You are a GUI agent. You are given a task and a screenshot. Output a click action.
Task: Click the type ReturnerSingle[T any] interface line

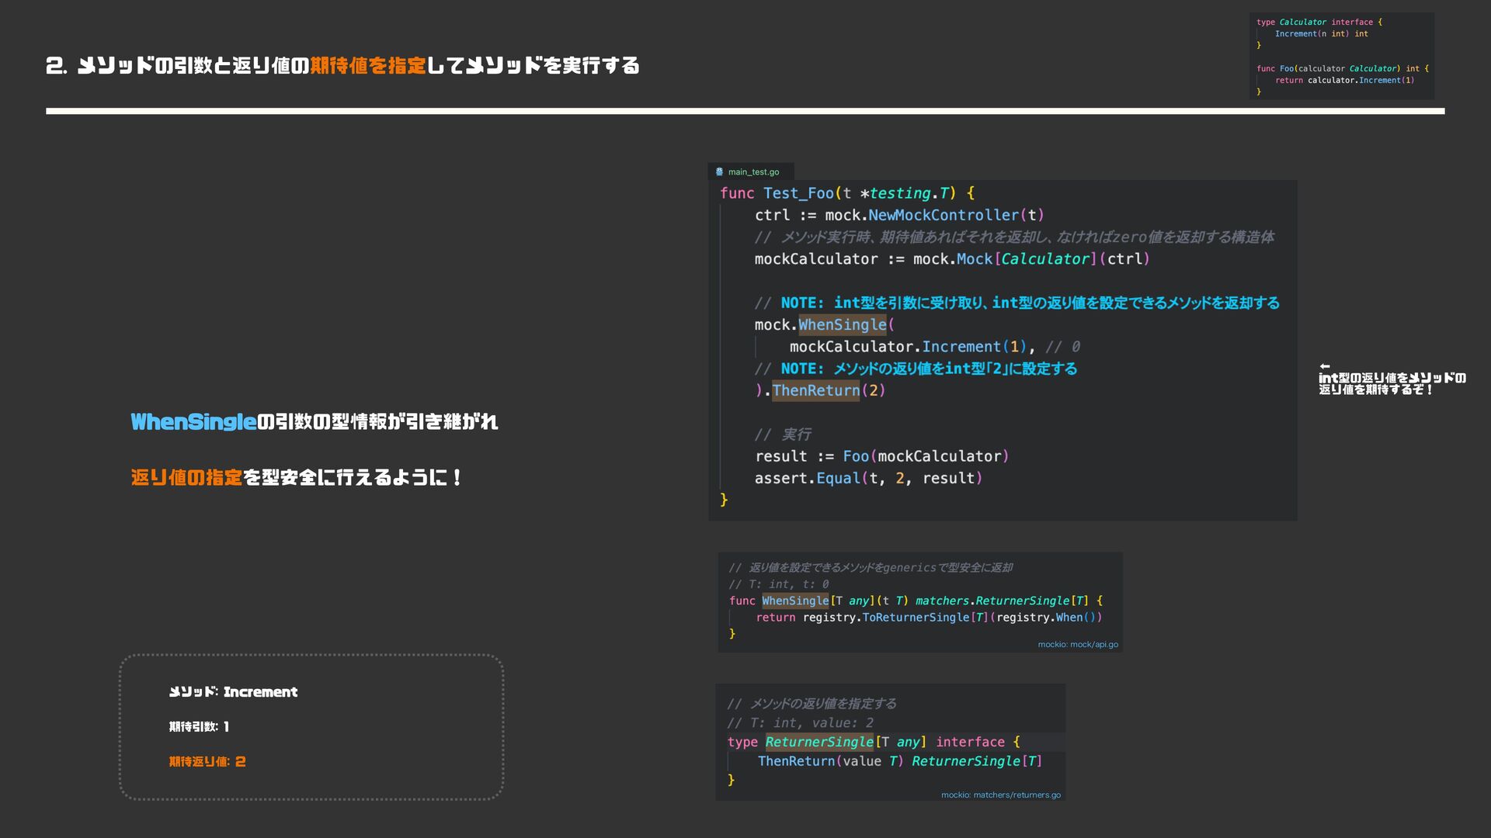pyautogui.click(x=874, y=742)
